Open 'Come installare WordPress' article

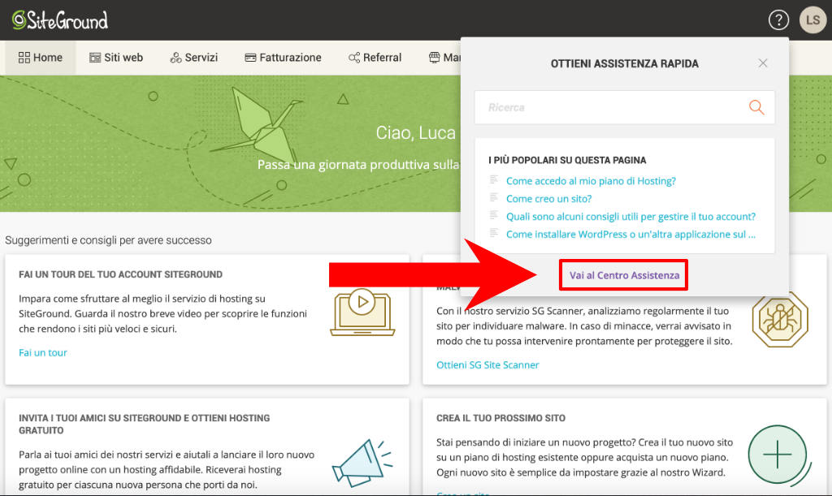[x=630, y=235]
